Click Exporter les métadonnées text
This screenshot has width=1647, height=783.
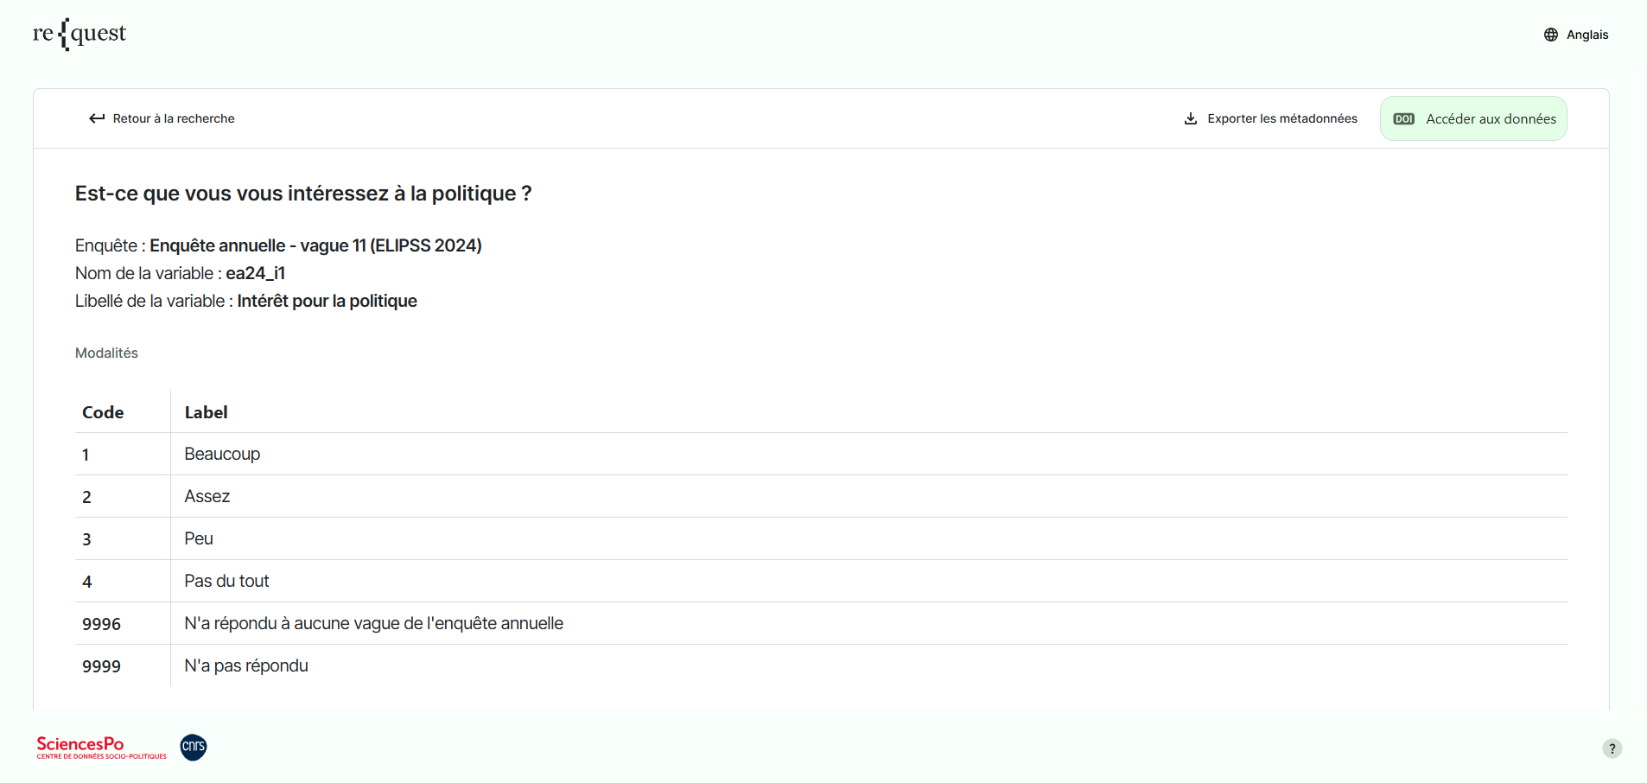(x=1281, y=118)
